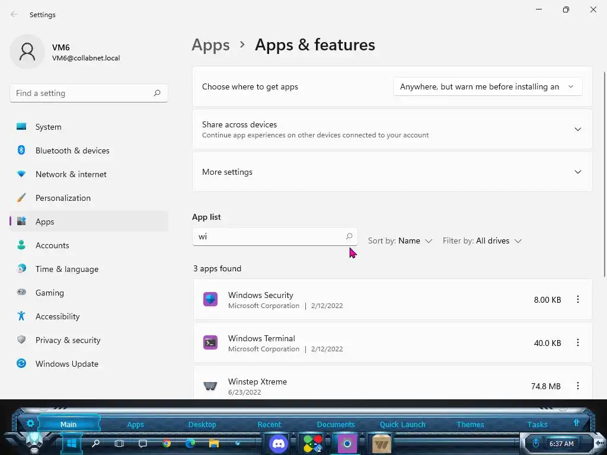Go to Network & internet settings

pyautogui.click(x=89, y=174)
